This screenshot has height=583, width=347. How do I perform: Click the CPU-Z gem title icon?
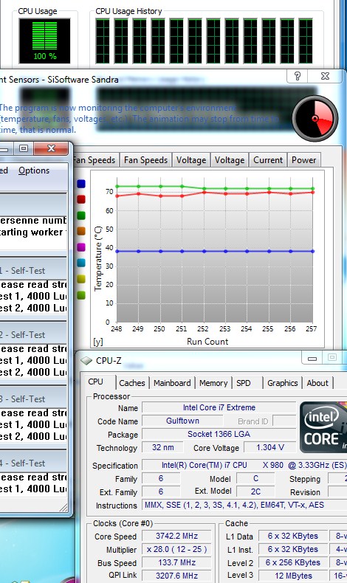click(86, 361)
